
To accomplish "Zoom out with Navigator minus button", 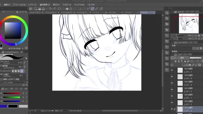I will coord(193,35).
